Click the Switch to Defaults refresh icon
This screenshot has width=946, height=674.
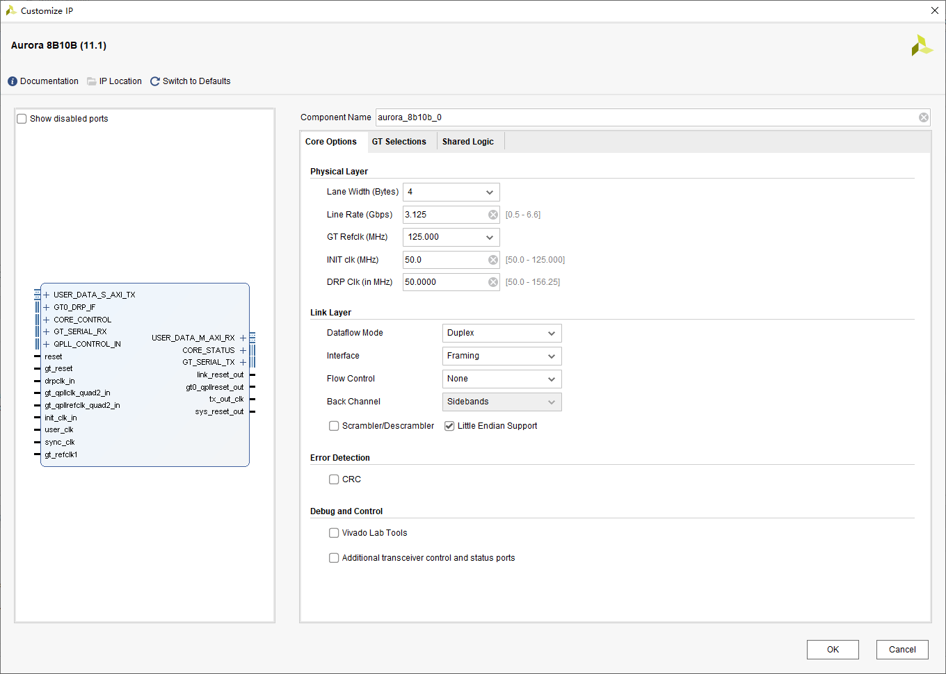click(155, 81)
